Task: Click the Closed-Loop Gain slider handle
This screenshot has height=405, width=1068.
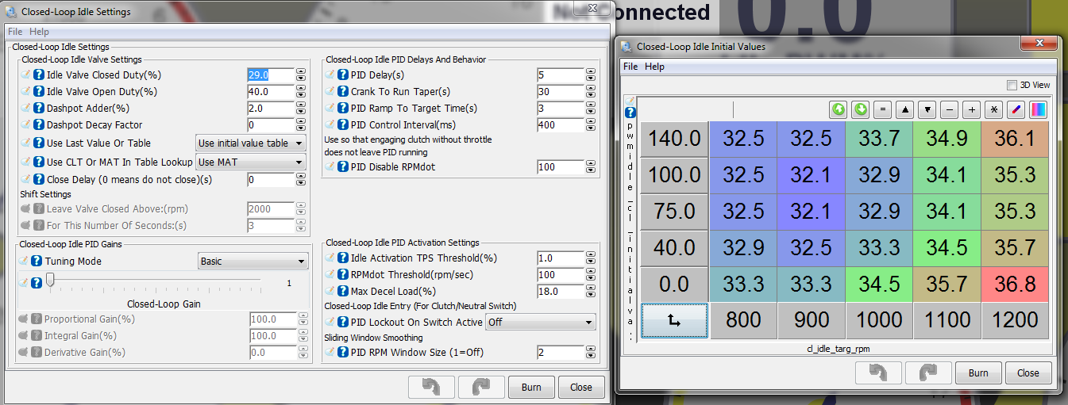Action: [50, 279]
